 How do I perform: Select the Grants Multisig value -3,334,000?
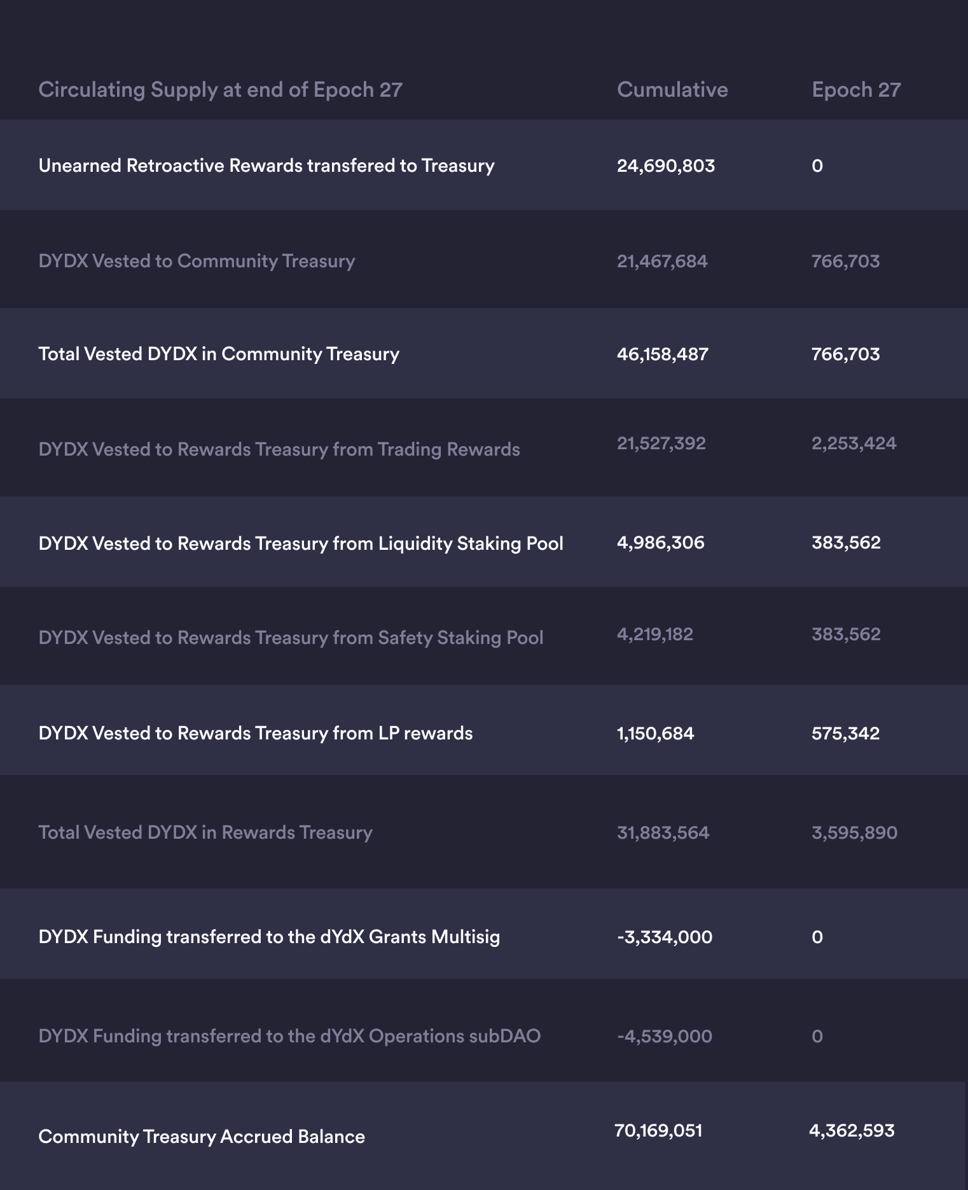tap(665, 937)
